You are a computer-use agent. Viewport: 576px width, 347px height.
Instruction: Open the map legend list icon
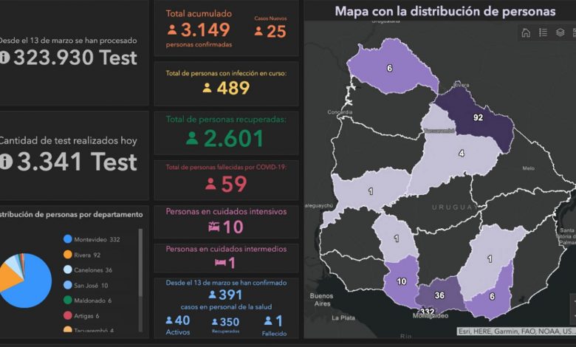[543, 32]
